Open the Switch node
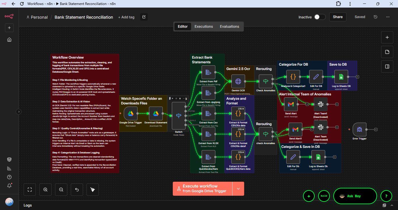The width and height of the screenshot is (398, 210). click(179, 116)
